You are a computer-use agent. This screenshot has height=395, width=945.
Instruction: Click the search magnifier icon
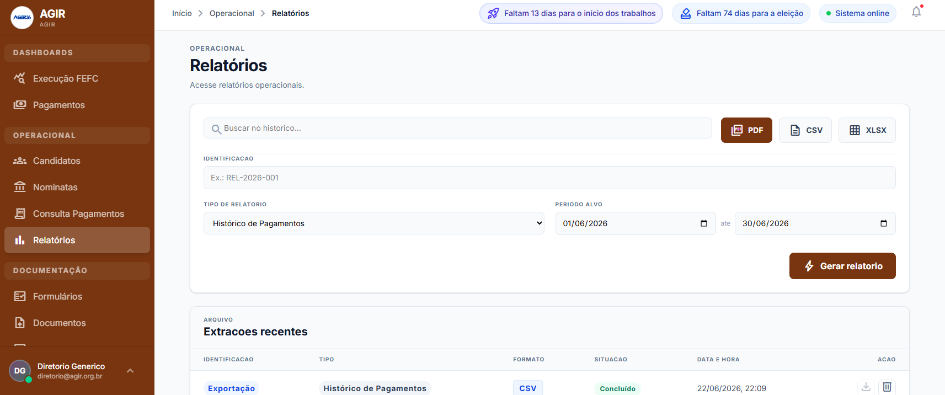click(216, 129)
